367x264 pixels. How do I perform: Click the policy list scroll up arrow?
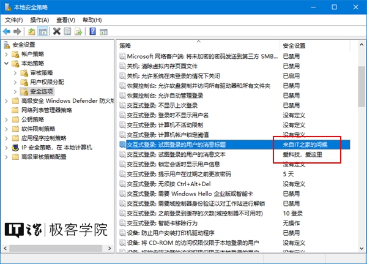click(x=361, y=44)
